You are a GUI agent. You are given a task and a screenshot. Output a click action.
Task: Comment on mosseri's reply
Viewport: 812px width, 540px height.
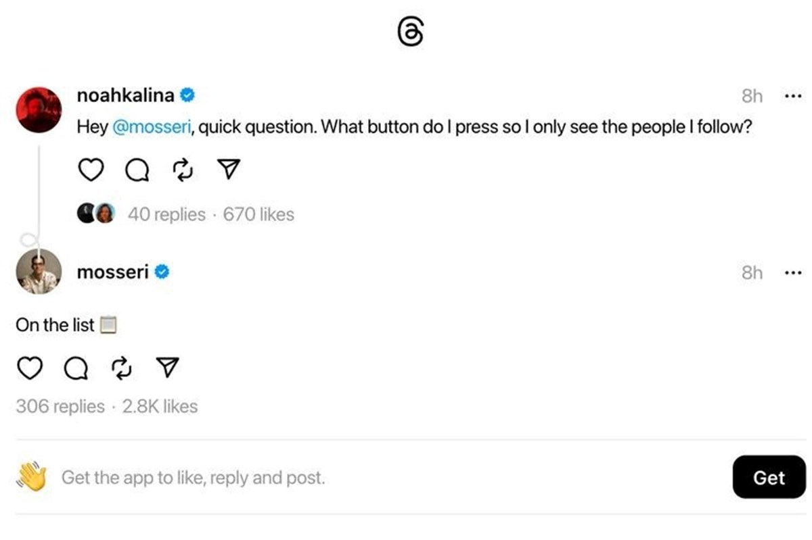(x=75, y=368)
